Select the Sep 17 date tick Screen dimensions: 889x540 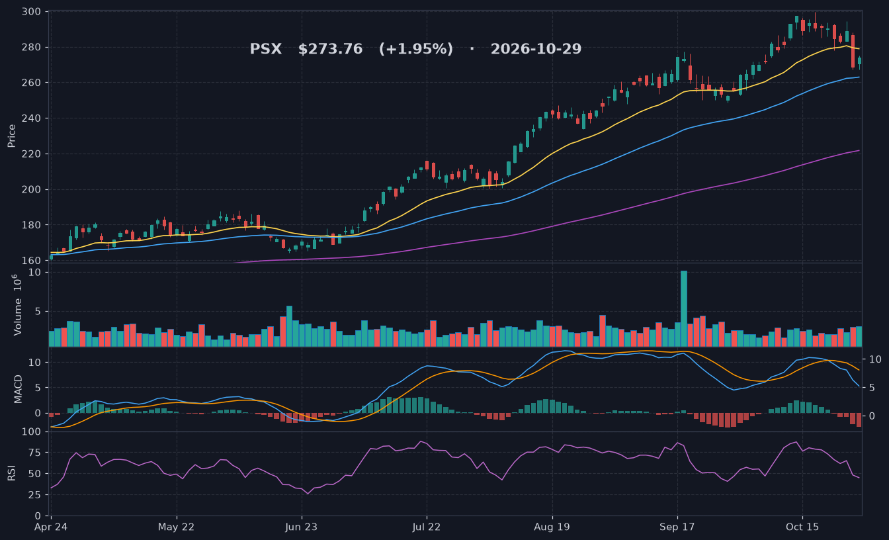point(677,527)
